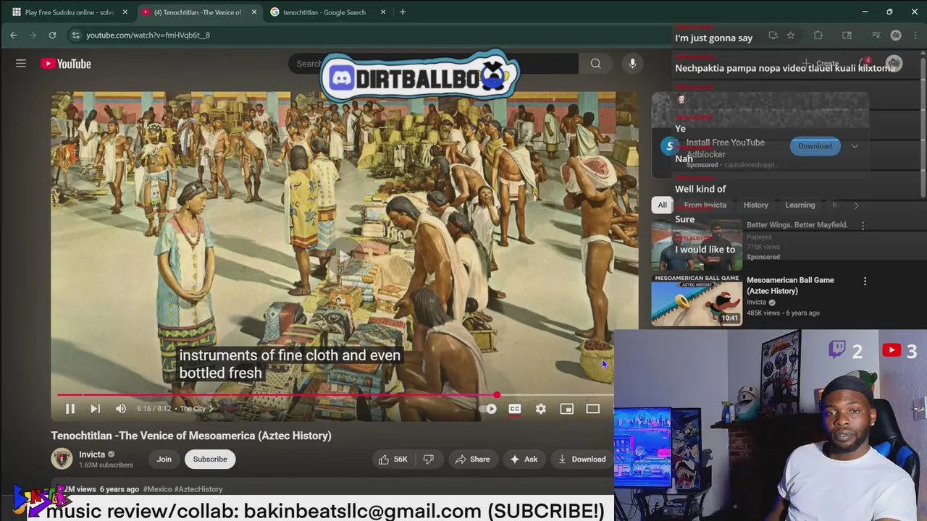Click the ad blocker Download button
This screenshot has width=927, height=521.
[815, 146]
